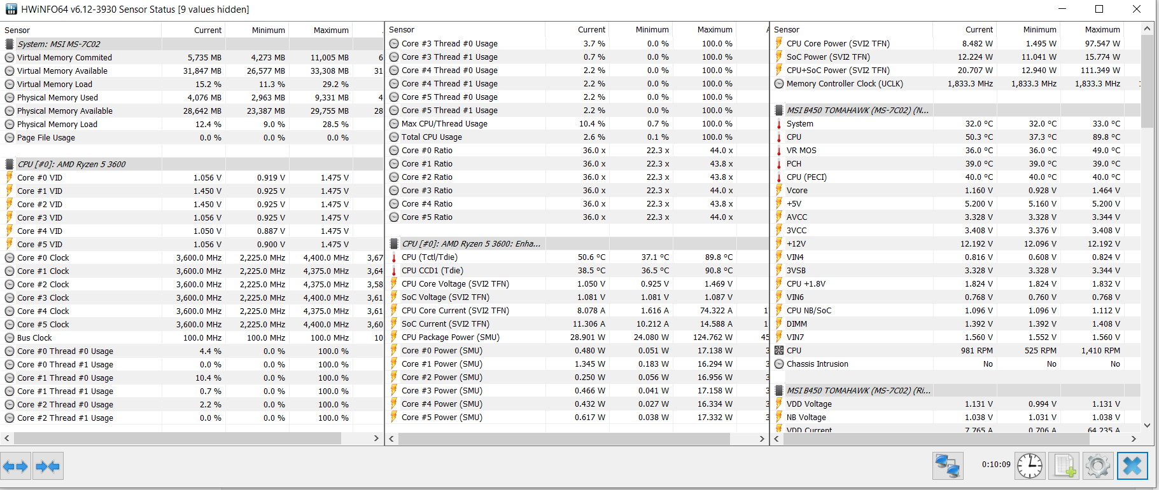Click the thermometer icon beside VR MOS

[x=779, y=151]
